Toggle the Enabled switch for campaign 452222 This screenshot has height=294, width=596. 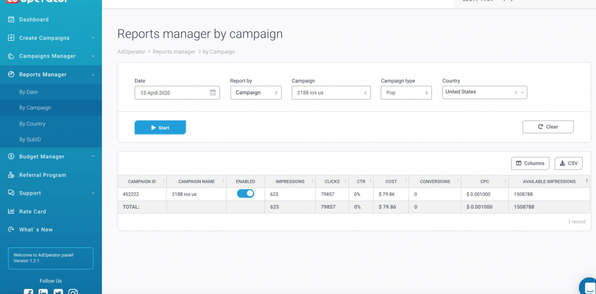[x=246, y=194]
